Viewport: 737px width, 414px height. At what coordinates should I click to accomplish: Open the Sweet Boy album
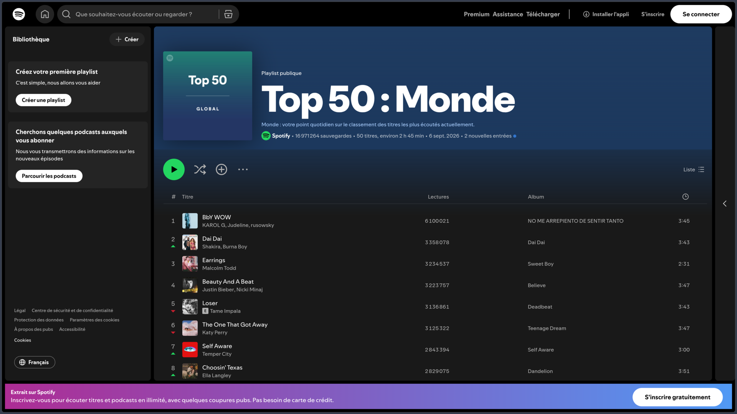coord(540,264)
